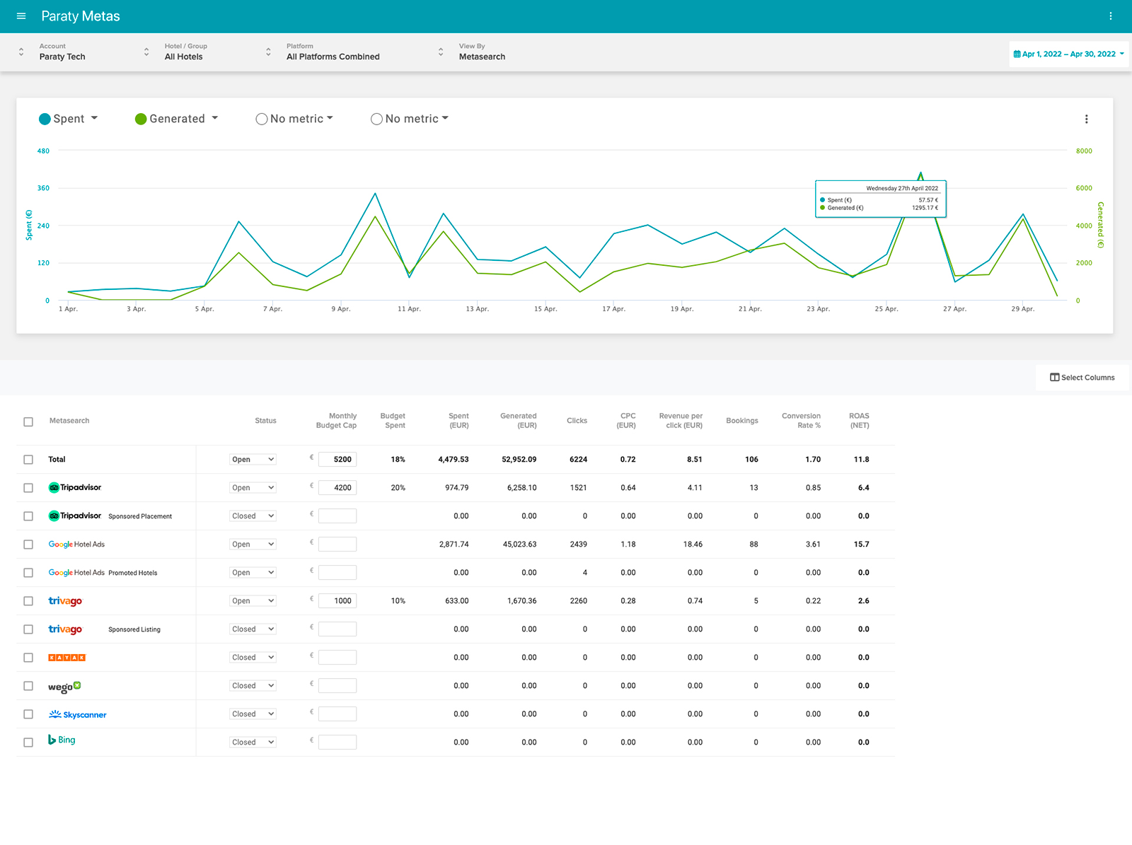
Task: Click the empty Google Hotel Ads budget field
Action: tap(337, 544)
